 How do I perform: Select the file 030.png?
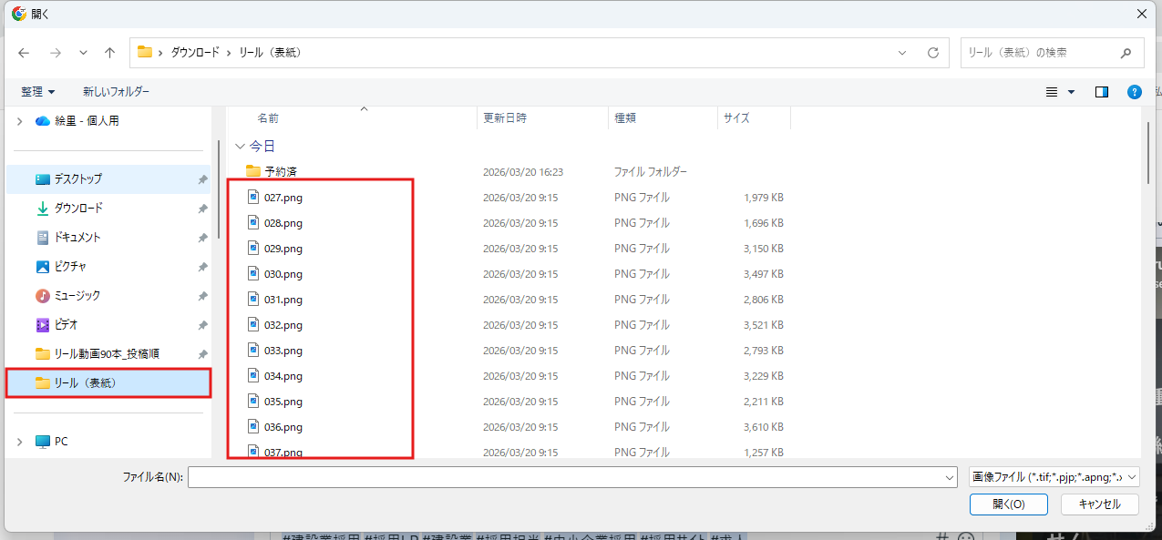284,273
